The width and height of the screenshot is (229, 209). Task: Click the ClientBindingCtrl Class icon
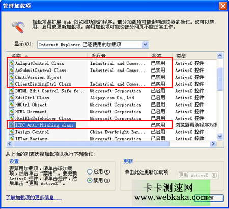point(12,84)
